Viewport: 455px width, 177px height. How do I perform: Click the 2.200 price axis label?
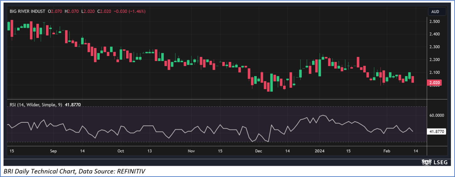[x=434, y=60]
